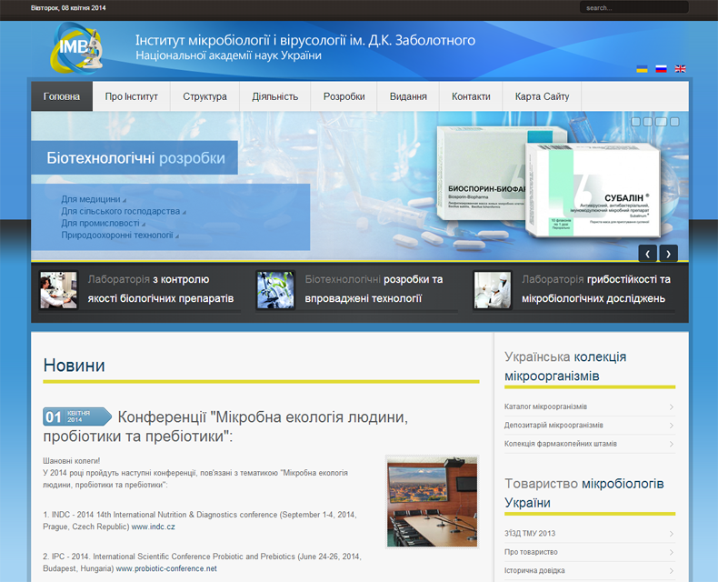
Task: Click the Биоспорин-Биофарма product box
Action: [481, 173]
